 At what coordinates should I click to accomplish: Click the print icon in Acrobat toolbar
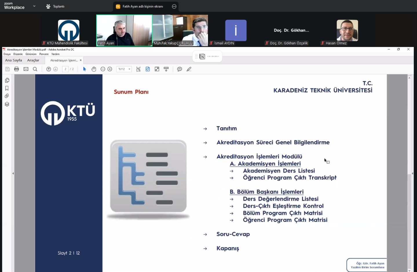(x=17, y=69)
